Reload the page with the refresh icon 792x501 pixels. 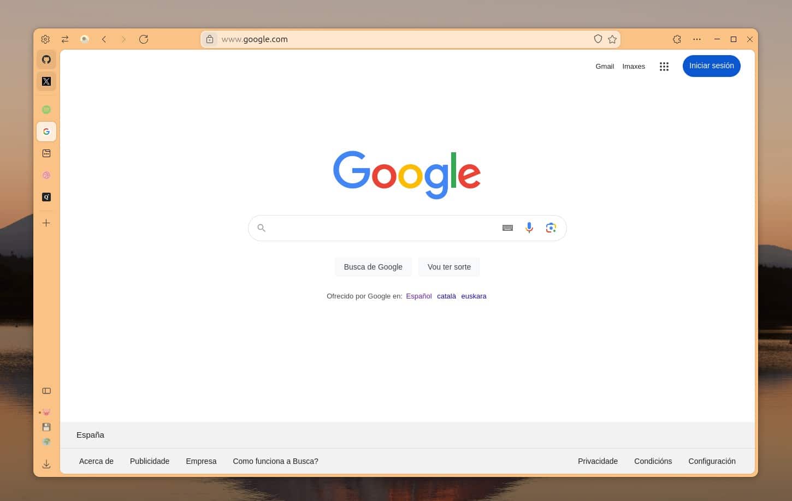click(x=144, y=39)
